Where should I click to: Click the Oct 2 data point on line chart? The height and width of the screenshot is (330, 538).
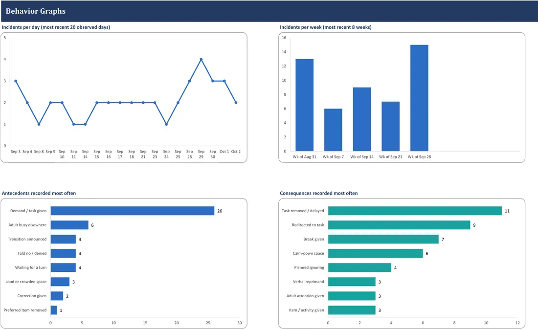click(236, 103)
